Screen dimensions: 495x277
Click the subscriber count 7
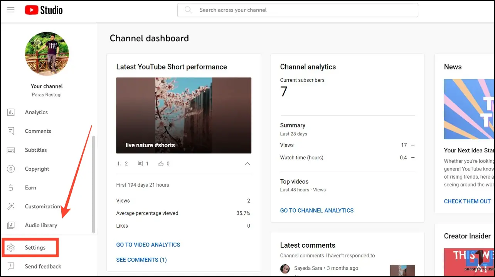284,91
